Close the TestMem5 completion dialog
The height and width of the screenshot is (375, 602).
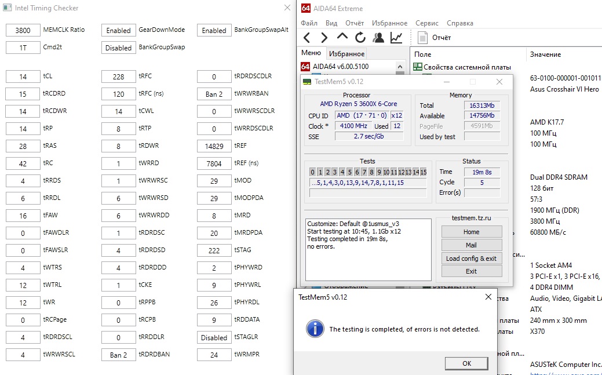[488, 297]
